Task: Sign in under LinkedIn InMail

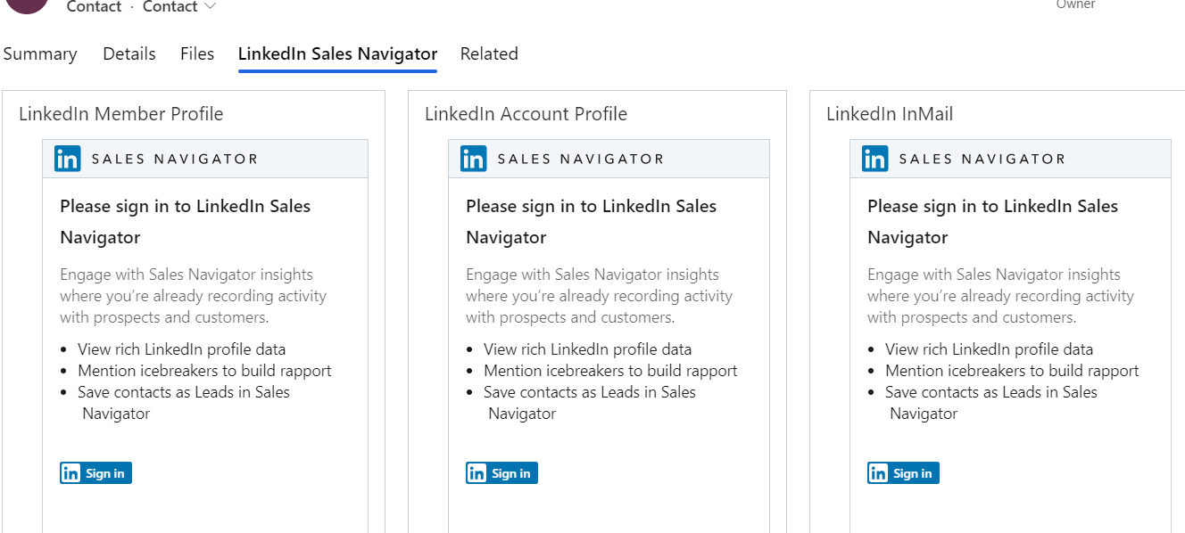Action: tap(903, 473)
